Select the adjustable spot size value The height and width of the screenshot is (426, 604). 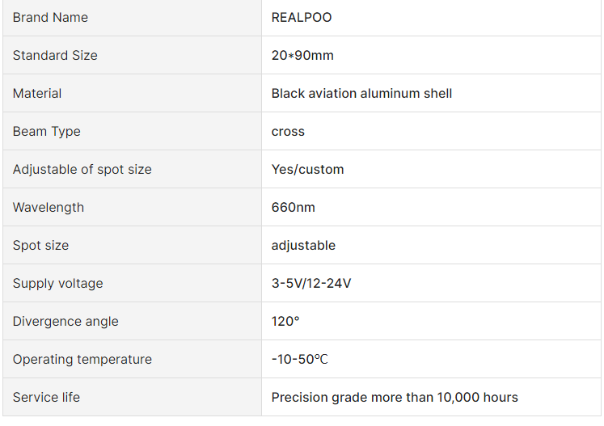[x=303, y=246]
